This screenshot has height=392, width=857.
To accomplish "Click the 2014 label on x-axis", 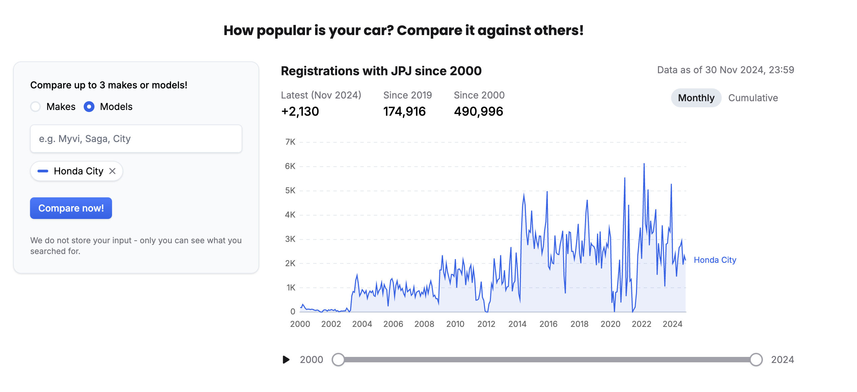I will [517, 324].
